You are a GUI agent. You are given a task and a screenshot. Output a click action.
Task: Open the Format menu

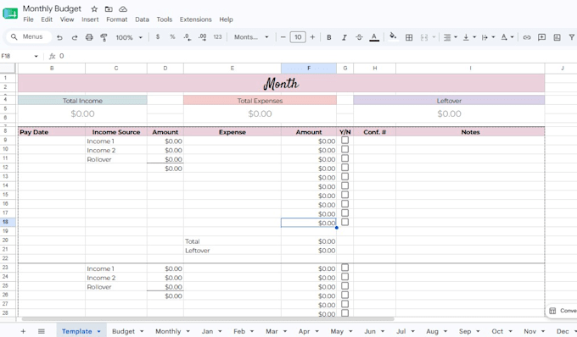point(116,19)
